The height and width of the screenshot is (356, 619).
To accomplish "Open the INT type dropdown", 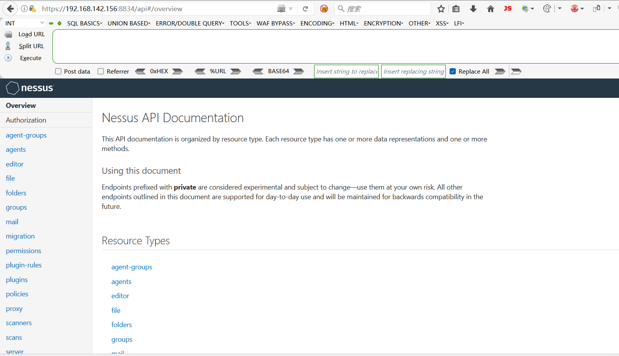I will point(24,23).
